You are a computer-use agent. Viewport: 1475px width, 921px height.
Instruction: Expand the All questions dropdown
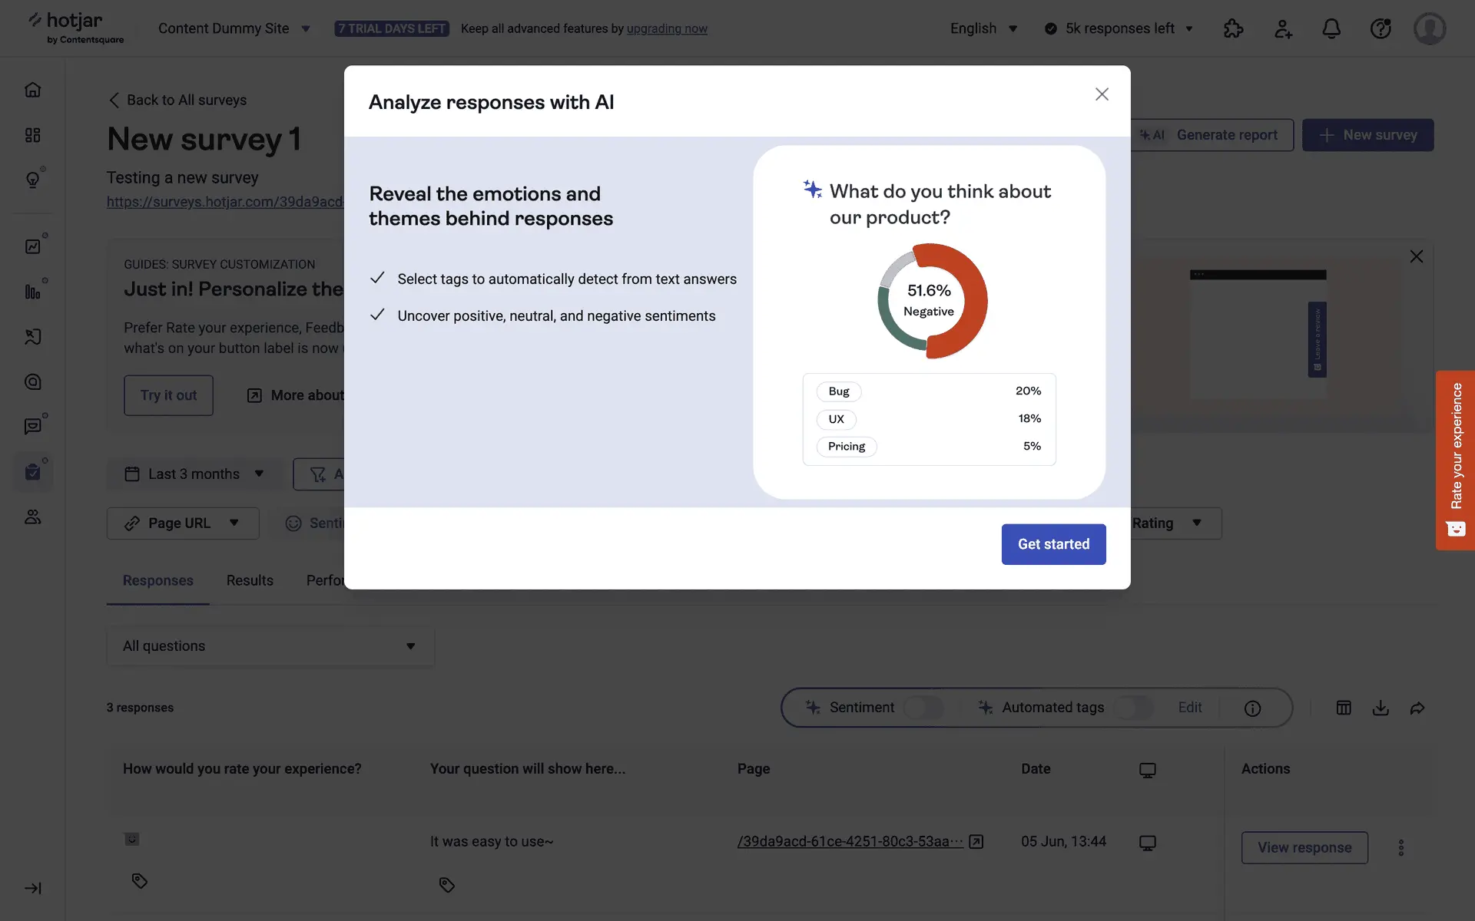coord(270,646)
